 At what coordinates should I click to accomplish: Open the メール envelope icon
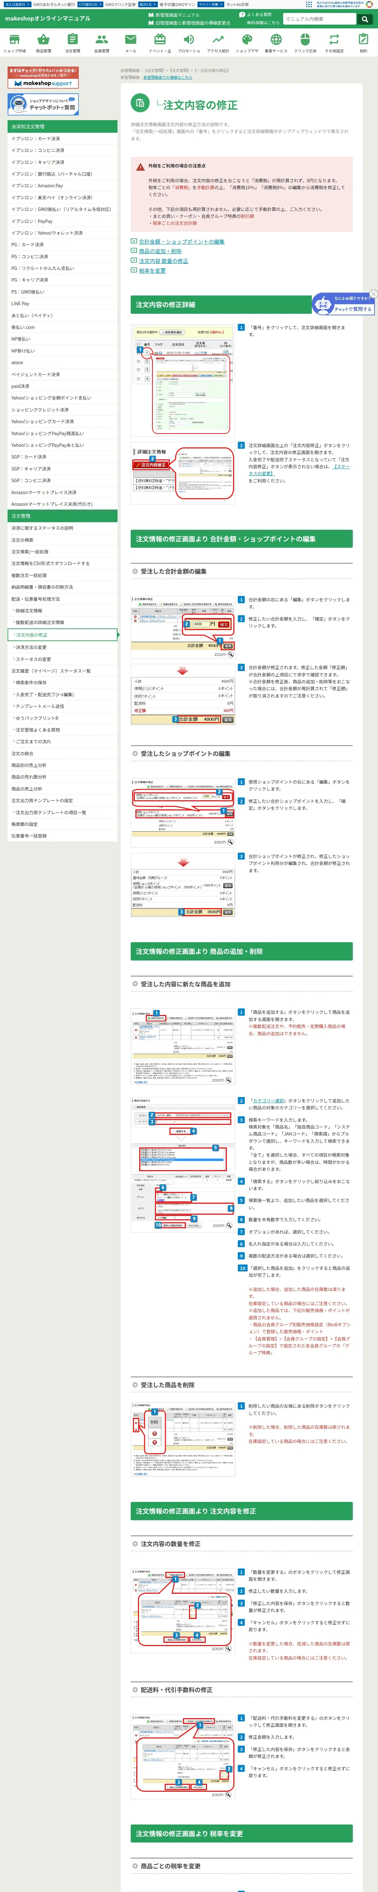point(131,43)
